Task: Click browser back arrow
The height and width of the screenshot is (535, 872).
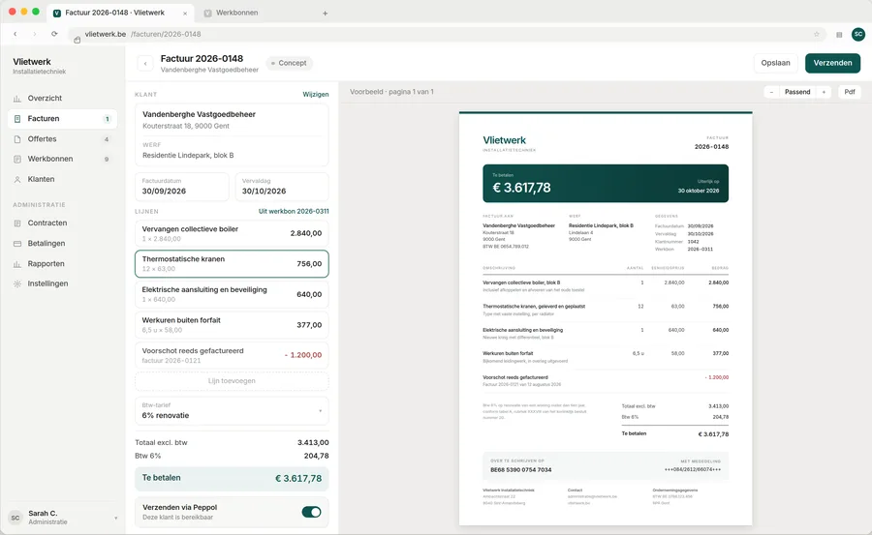Action: 15,34
